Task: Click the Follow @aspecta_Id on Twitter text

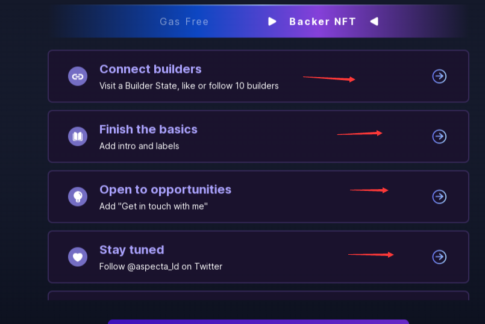Action: pos(160,267)
